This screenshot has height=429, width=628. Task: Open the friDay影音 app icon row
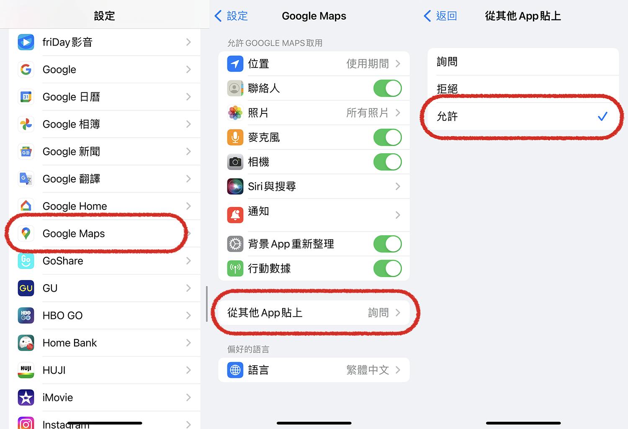point(105,42)
